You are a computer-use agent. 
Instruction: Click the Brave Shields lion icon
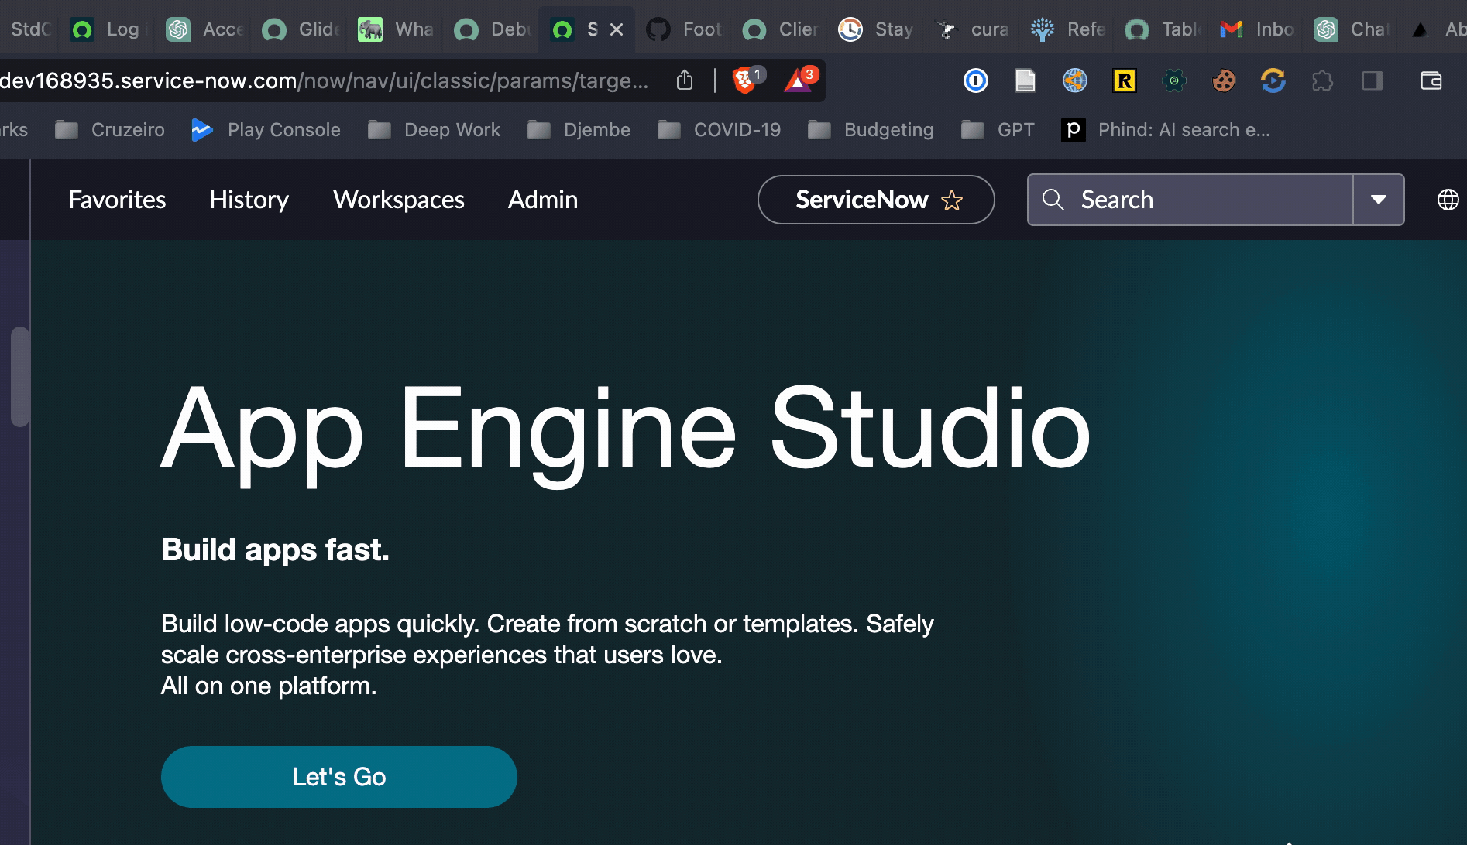[744, 80]
